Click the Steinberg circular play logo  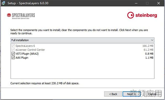tap(131, 15)
